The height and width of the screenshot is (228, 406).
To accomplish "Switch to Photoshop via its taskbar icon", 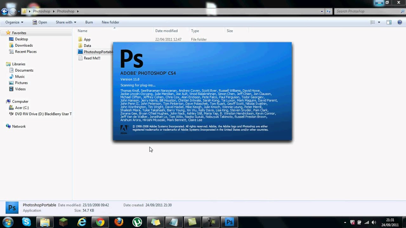I will [x=229, y=222].
